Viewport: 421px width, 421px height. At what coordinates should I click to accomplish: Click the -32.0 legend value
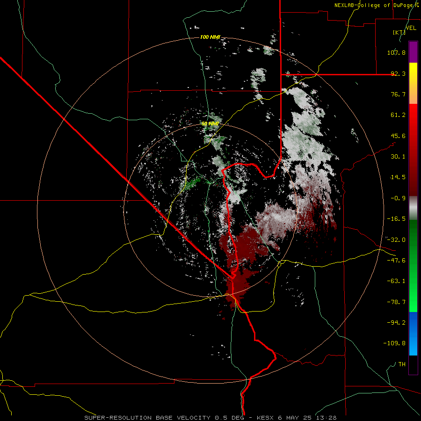coord(396,240)
